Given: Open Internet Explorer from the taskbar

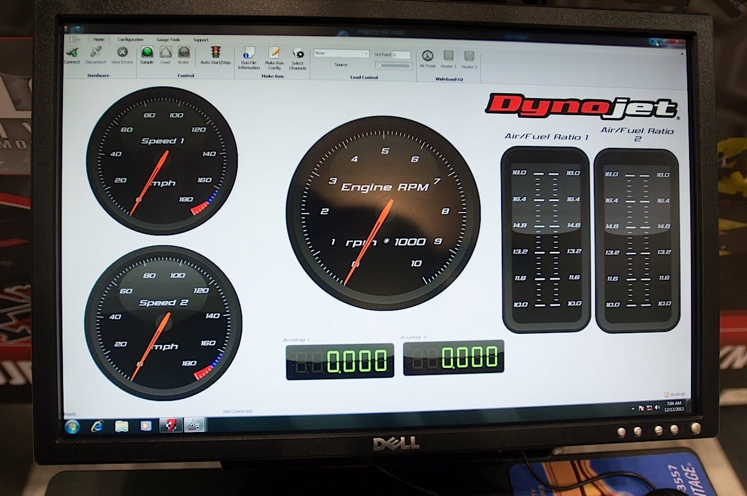Looking at the screenshot, I should pyautogui.click(x=97, y=426).
